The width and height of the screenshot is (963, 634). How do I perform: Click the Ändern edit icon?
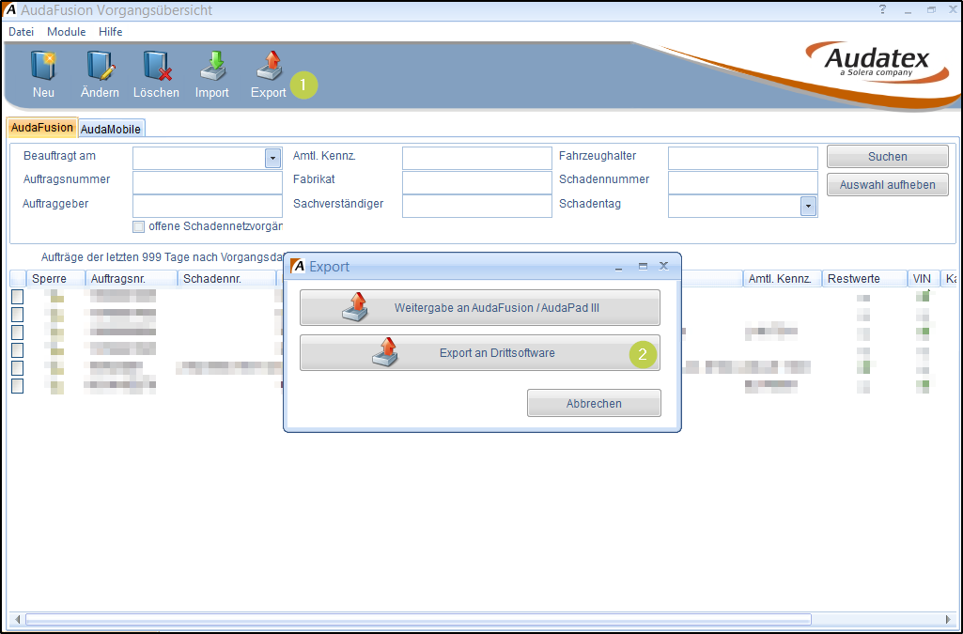pyautogui.click(x=100, y=68)
